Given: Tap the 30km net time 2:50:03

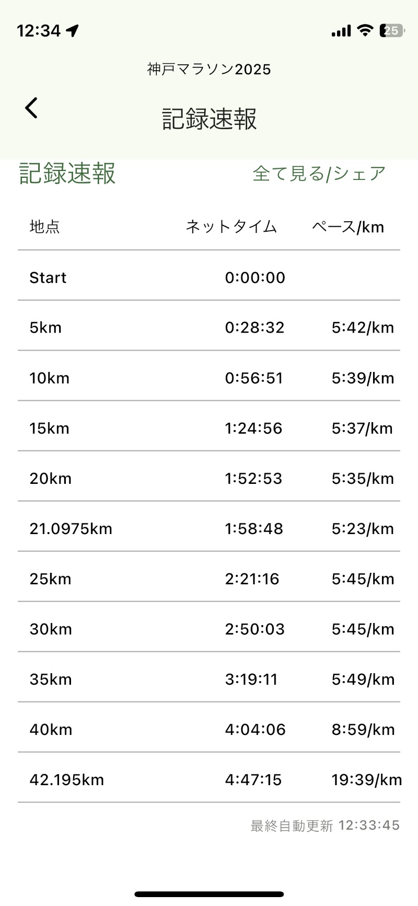Looking at the screenshot, I should click(x=254, y=629).
